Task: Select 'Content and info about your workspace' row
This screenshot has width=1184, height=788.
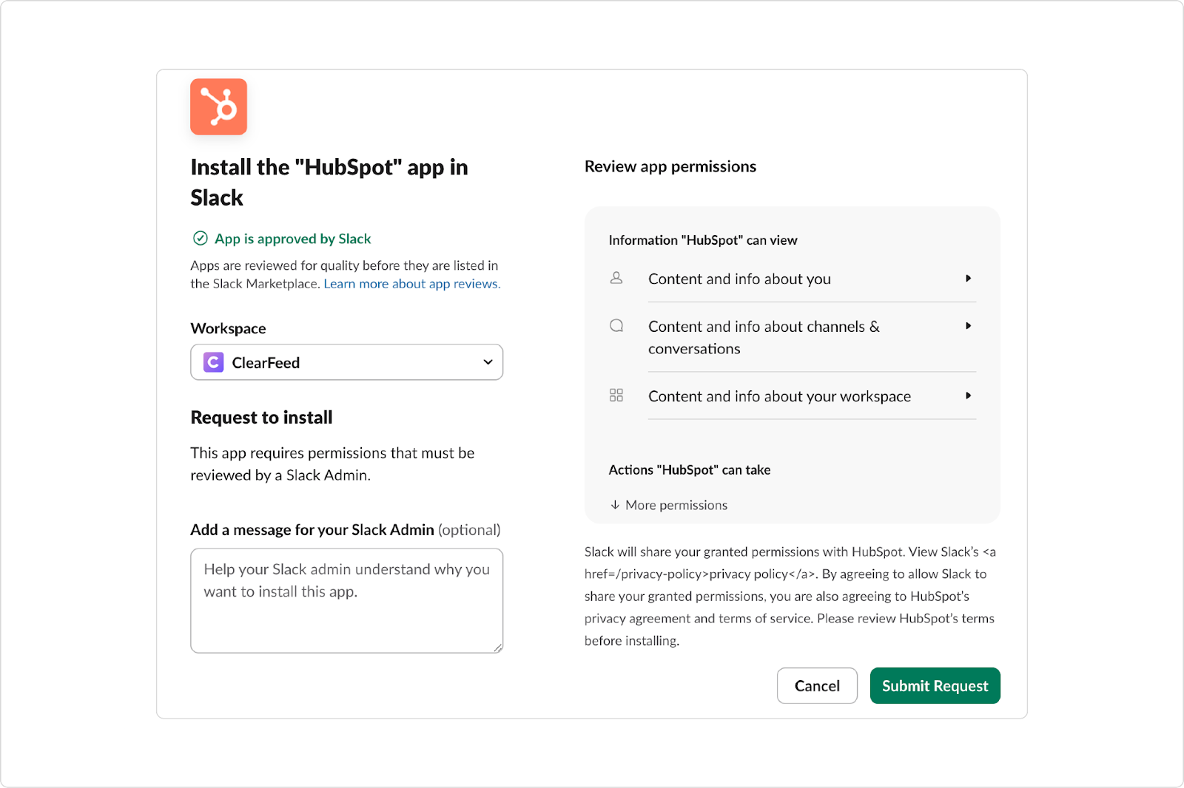Action: point(779,396)
